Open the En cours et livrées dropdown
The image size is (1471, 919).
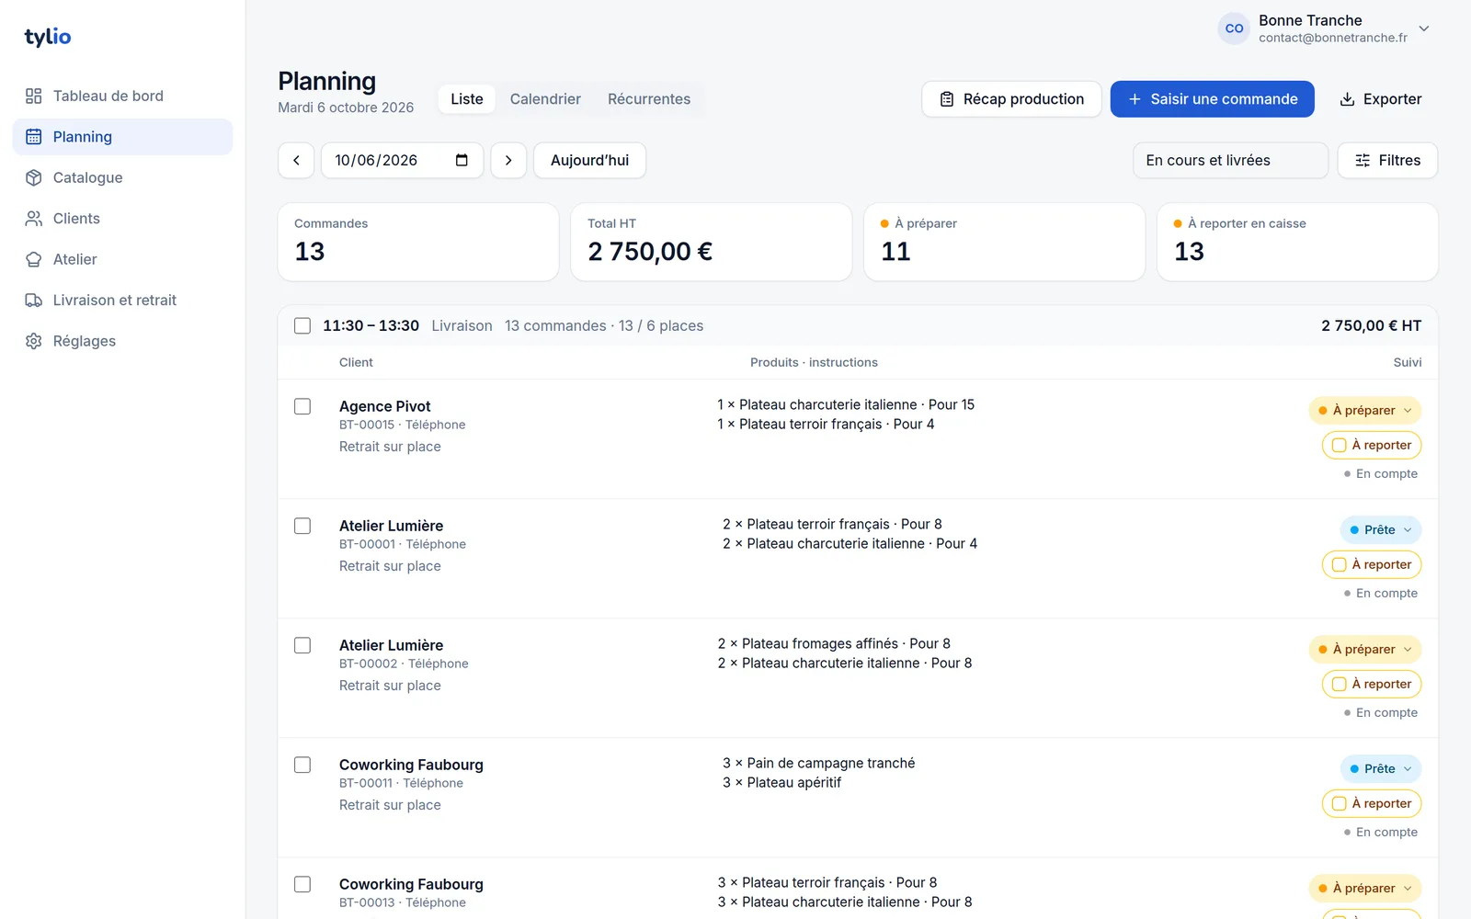[x=1230, y=160]
